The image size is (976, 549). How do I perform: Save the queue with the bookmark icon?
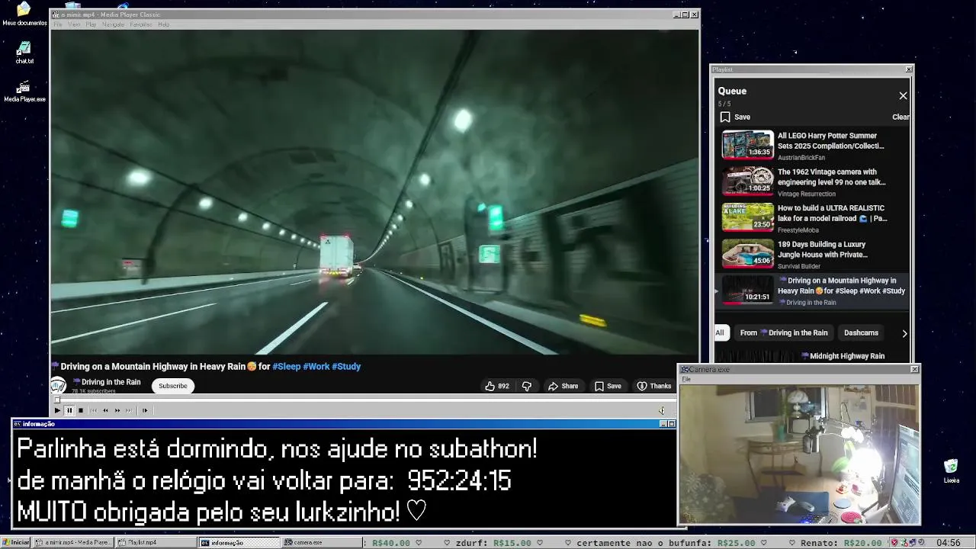725,117
